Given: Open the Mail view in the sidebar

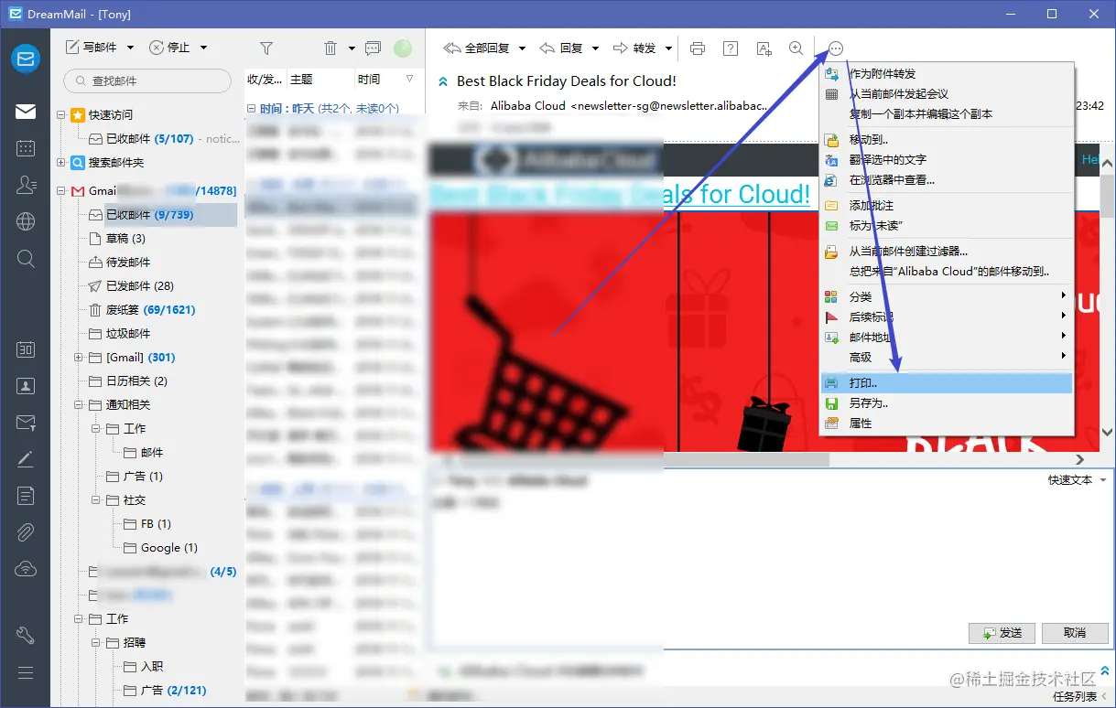Looking at the screenshot, I should (26, 112).
